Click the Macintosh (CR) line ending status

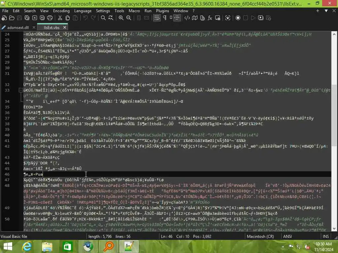pos(260,237)
